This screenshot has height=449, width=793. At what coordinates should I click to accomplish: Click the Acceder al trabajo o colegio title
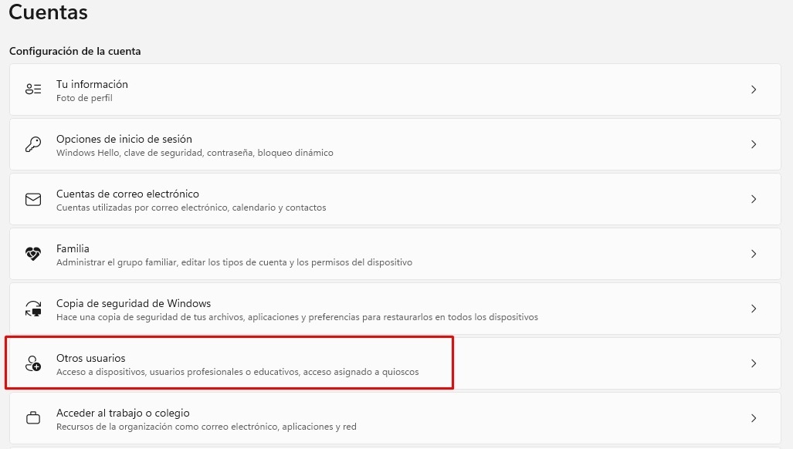click(x=123, y=413)
